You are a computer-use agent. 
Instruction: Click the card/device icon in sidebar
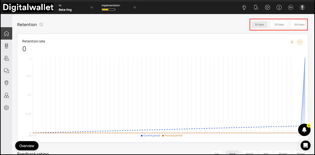[6, 46]
